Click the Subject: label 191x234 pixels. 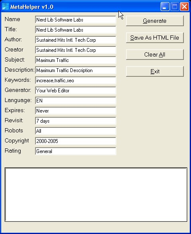click(x=15, y=60)
